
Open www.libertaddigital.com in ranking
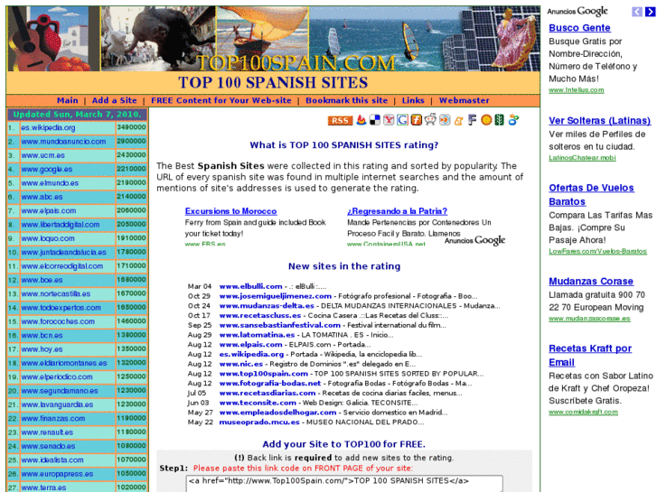point(61,225)
